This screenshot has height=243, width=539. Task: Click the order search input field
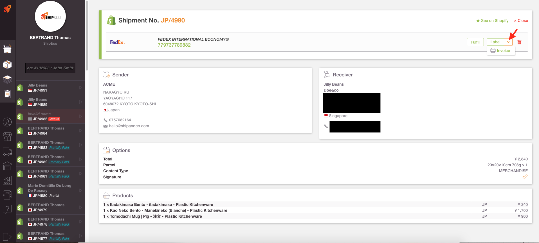pos(50,68)
